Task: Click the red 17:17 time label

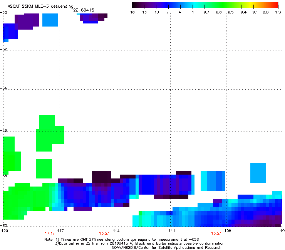Action: pos(50,233)
